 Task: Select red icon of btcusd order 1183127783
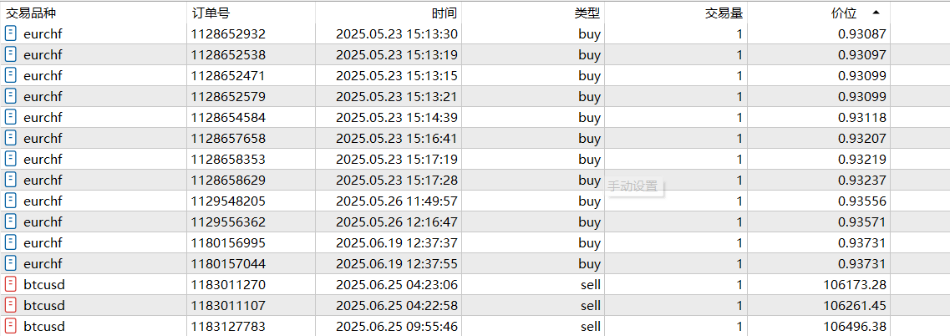[10, 326]
